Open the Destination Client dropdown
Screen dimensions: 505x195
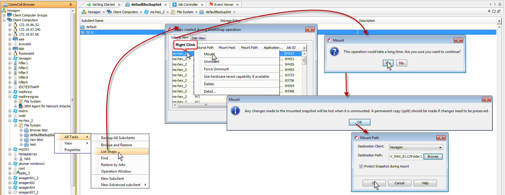point(440,147)
